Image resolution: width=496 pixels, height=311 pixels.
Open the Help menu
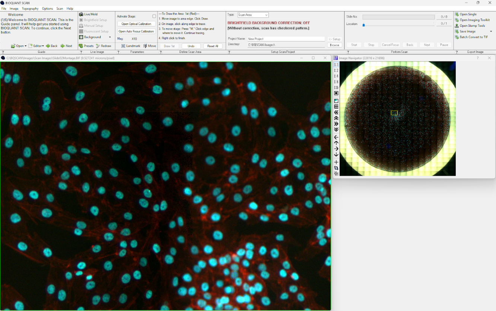click(x=70, y=9)
